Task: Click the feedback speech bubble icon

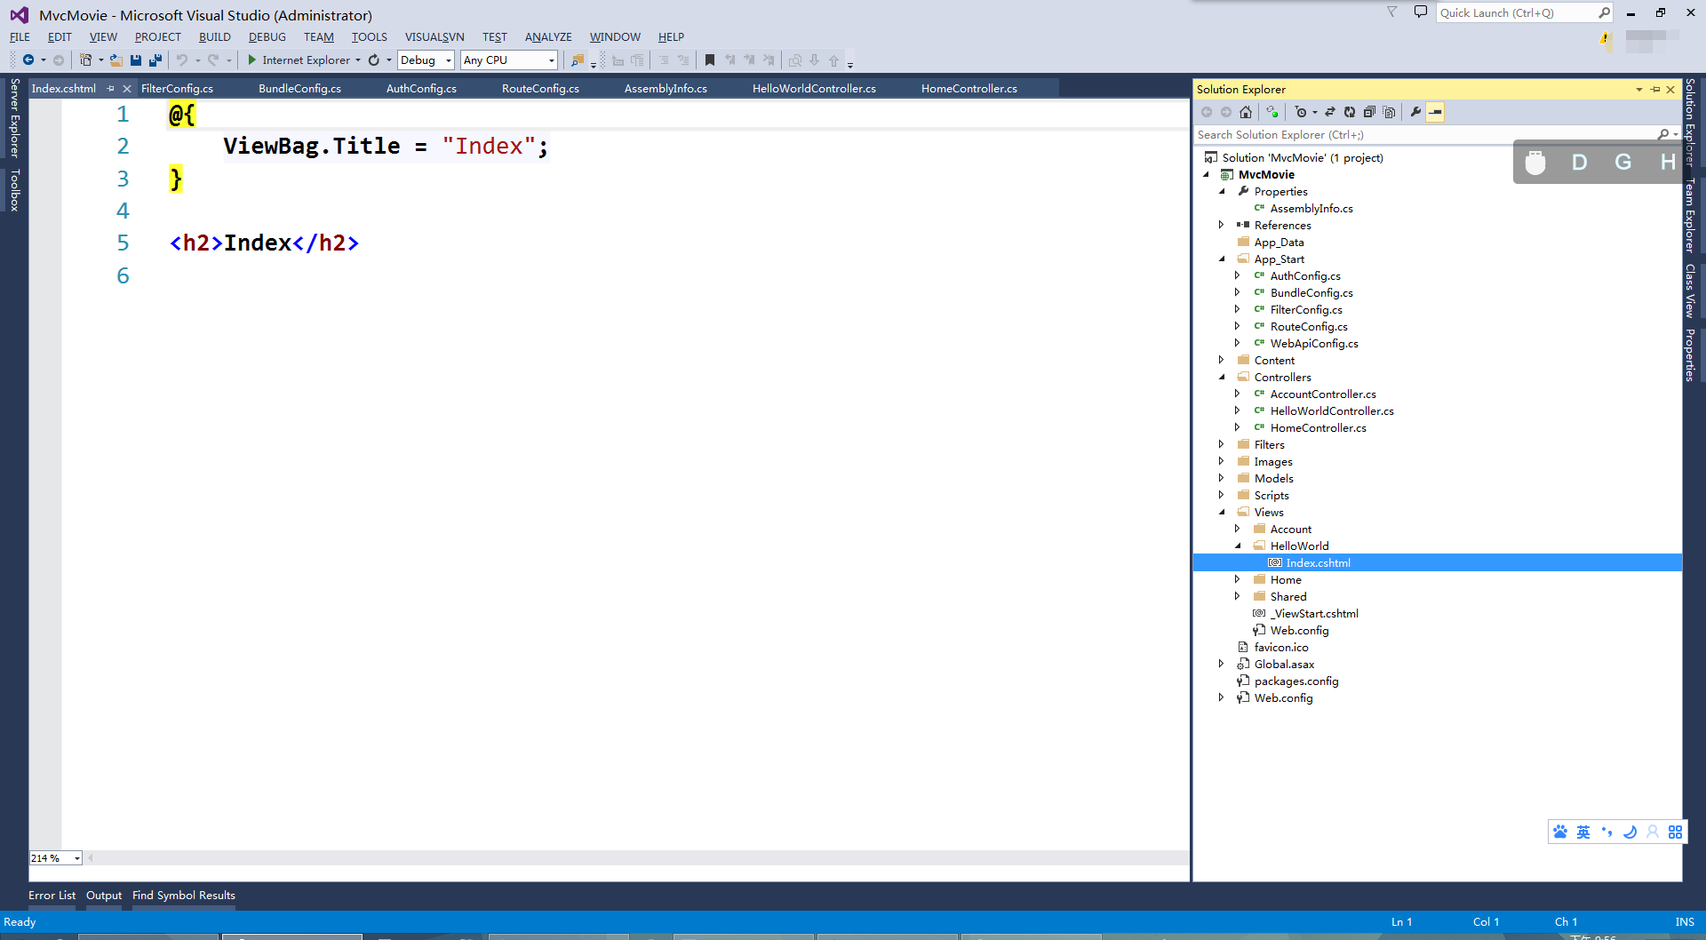Action: pyautogui.click(x=1421, y=12)
